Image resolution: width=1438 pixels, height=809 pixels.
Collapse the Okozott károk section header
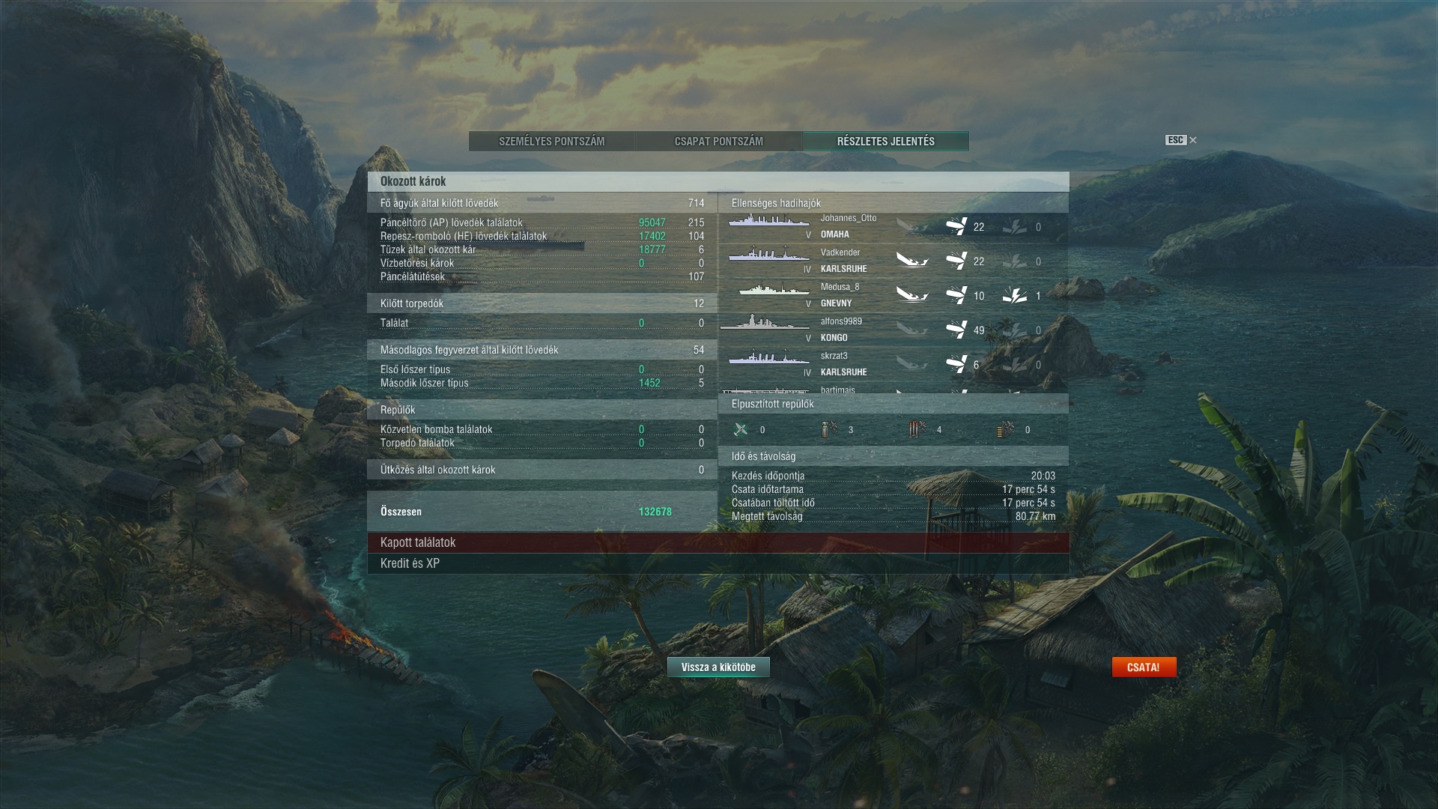pos(718,181)
